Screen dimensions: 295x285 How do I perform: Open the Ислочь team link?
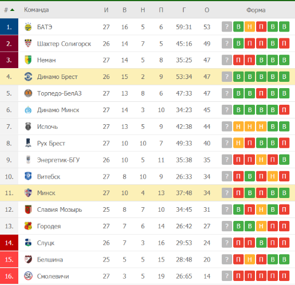(x=47, y=126)
